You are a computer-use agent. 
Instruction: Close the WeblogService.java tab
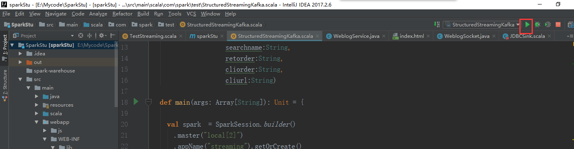click(x=383, y=36)
